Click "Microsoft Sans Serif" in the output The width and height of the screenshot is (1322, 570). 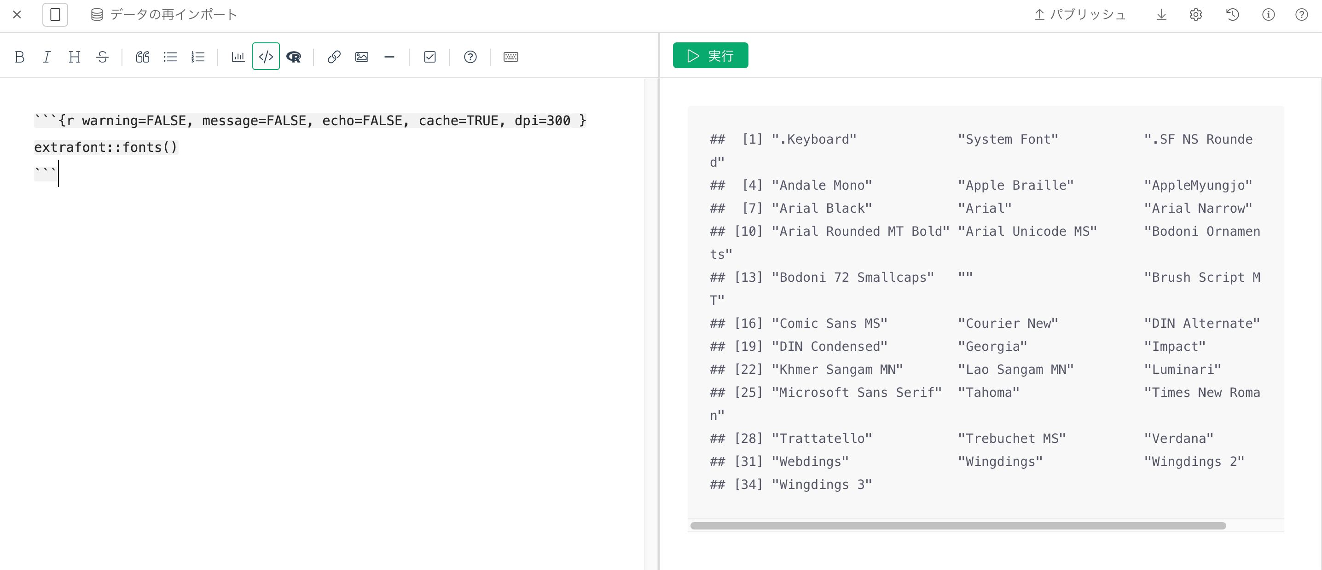click(857, 392)
